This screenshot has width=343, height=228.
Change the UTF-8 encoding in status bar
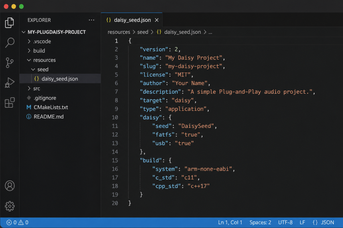point(285,222)
